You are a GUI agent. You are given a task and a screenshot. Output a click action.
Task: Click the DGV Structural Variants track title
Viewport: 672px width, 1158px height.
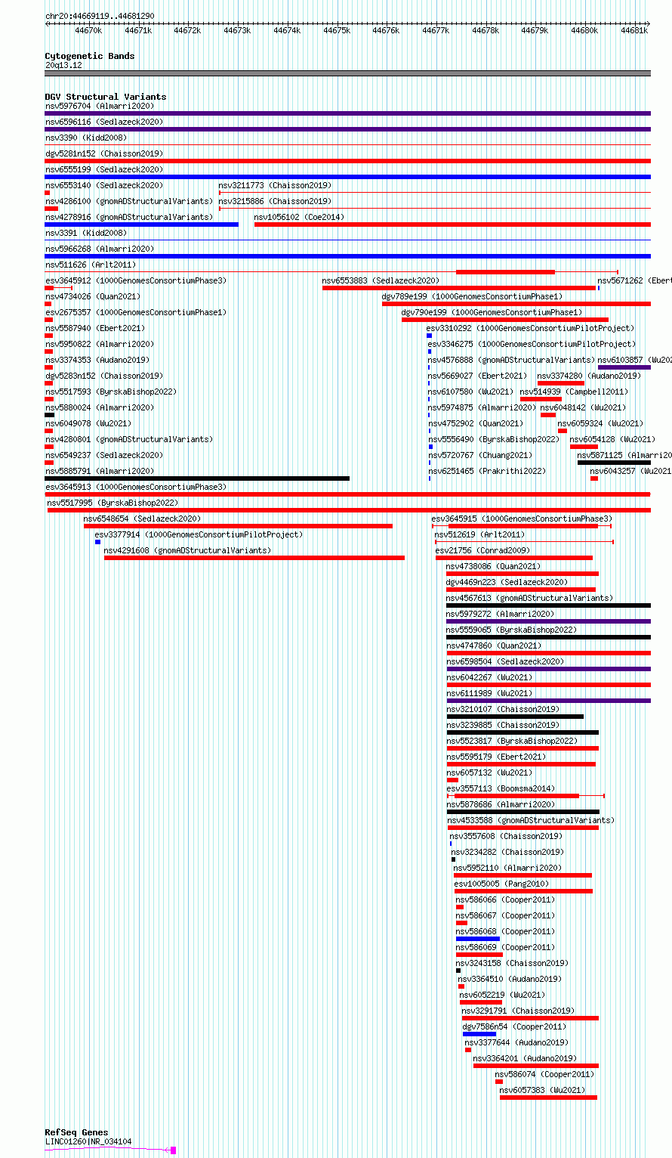click(x=106, y=97)
